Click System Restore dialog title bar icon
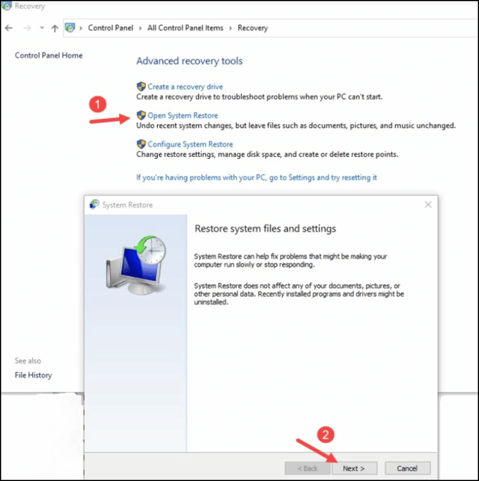 pos(94,204)
